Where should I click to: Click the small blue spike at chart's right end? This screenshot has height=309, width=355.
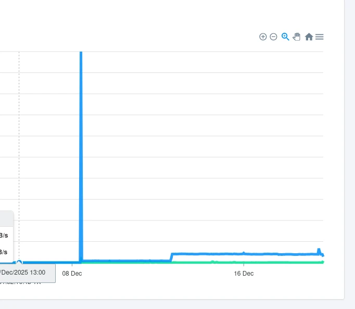click(x=319, y=251)
